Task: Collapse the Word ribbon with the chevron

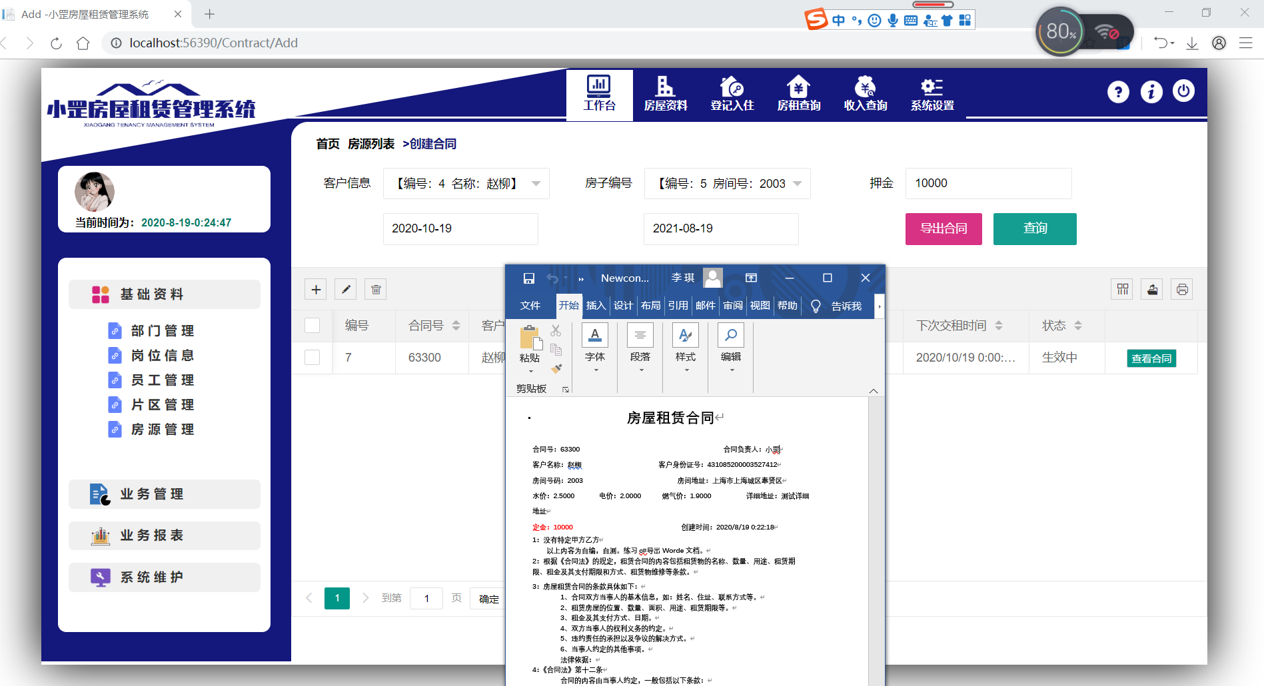Action: [874, 390]
